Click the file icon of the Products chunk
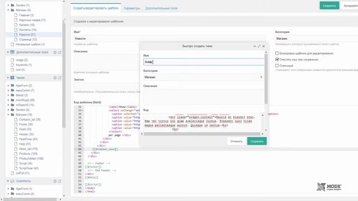This screenshot has height=201, width=358. (16, 154)
